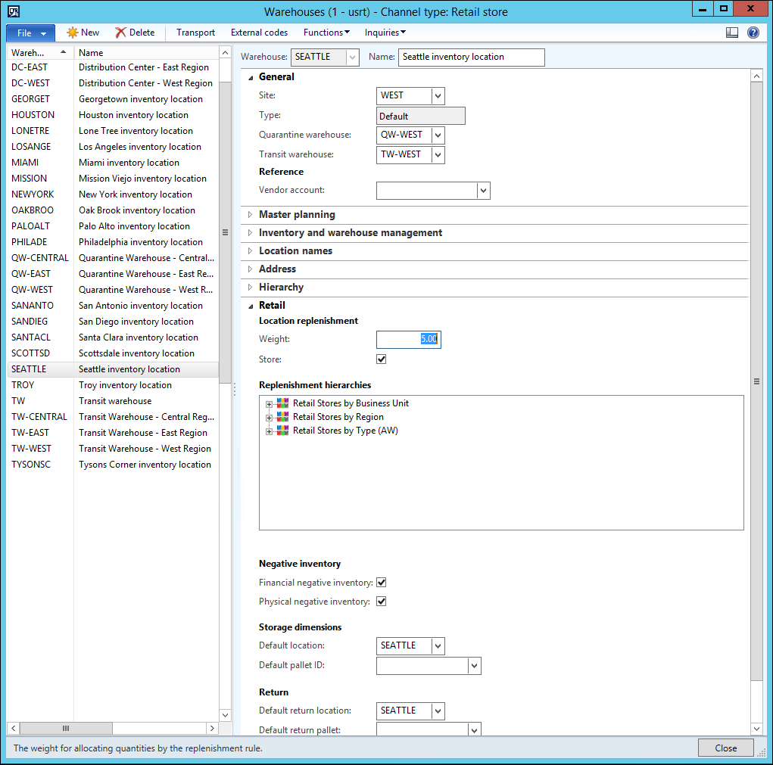Click the application icon in title bar

click(x=14, y=11)
